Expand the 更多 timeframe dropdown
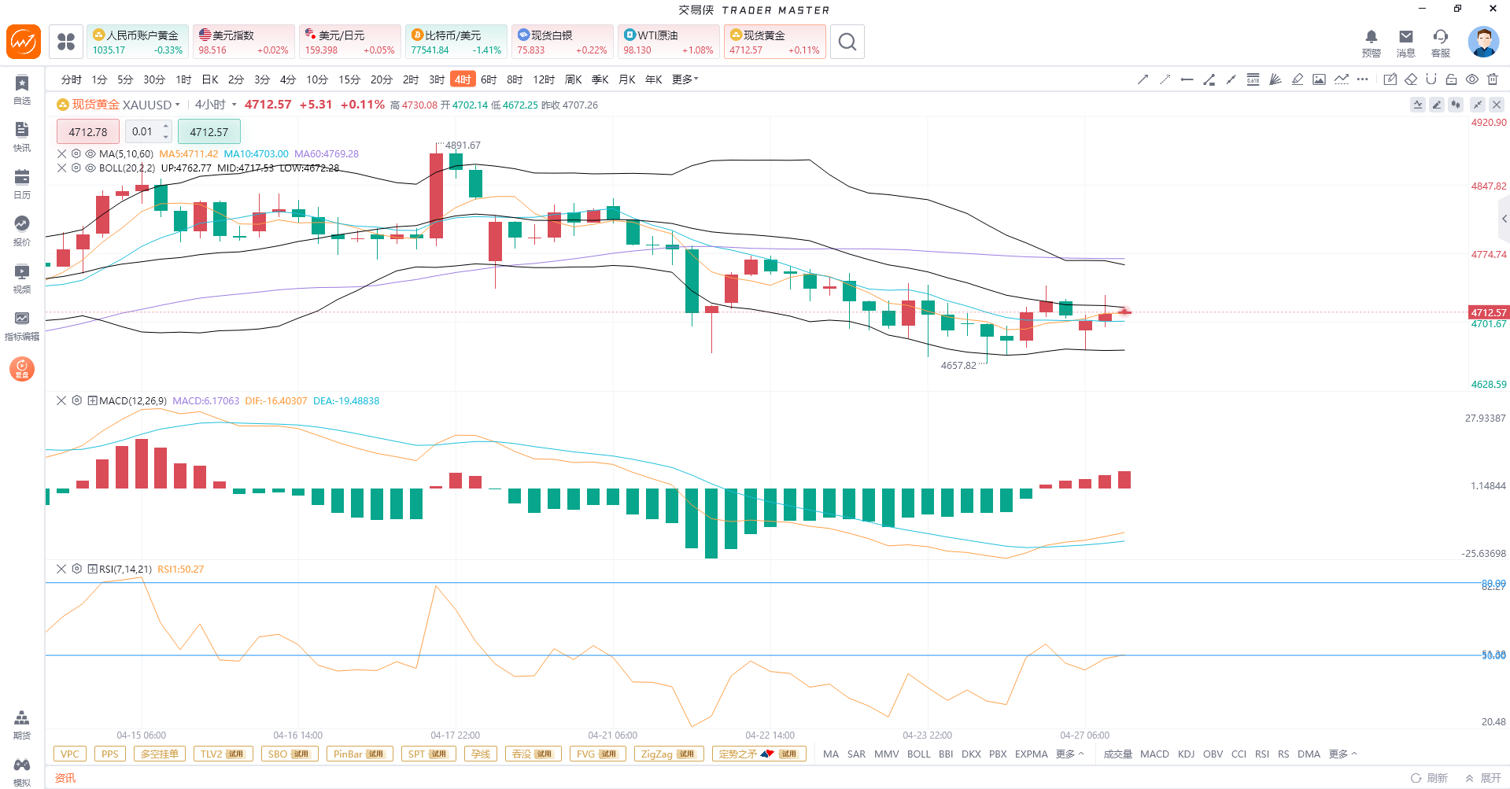Viewport: 1510px width, 789px height. 685,79
